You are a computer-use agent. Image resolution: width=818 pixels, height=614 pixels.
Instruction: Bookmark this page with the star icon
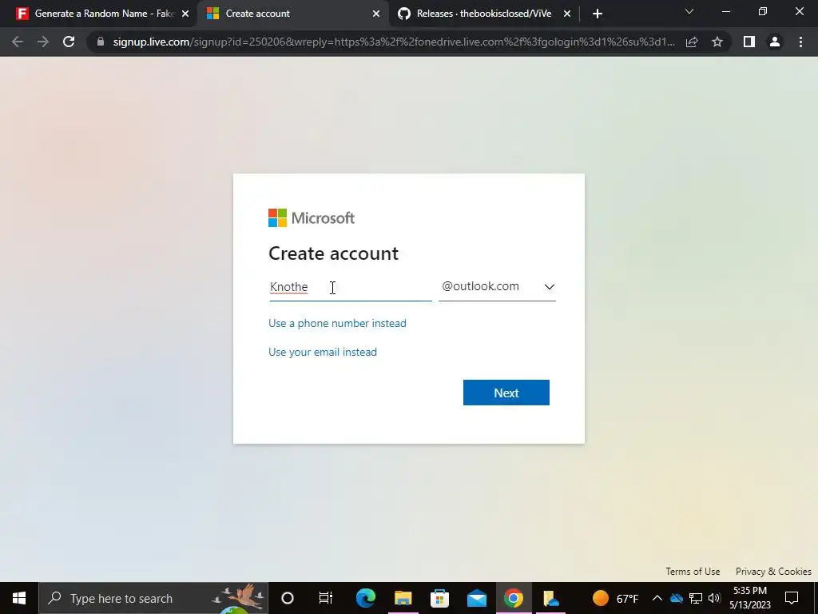coord(717,42)
